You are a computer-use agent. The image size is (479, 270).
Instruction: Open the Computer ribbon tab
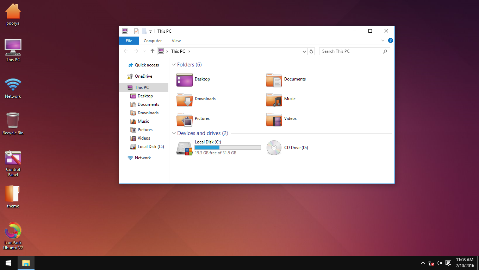153,41
